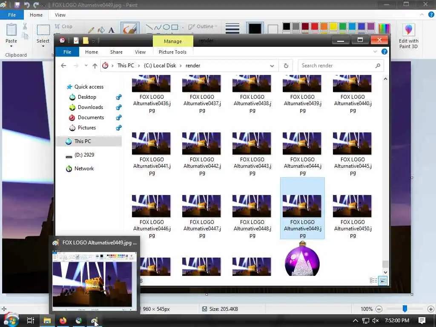
Task: Switch to Large icons view layout
Action: point(383,281)
